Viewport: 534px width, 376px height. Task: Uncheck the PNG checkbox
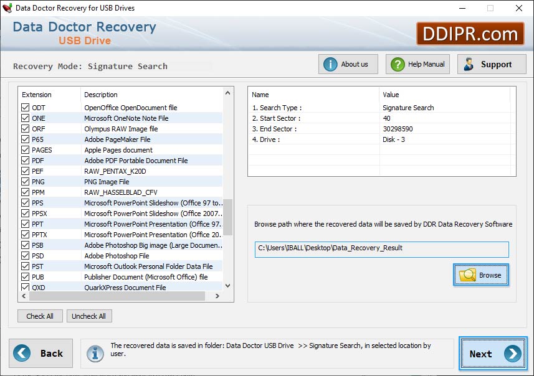25,181
